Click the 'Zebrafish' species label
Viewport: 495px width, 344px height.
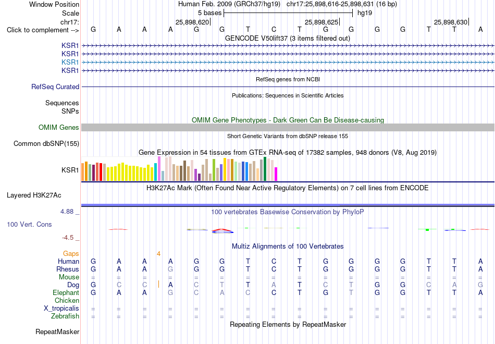65,316
